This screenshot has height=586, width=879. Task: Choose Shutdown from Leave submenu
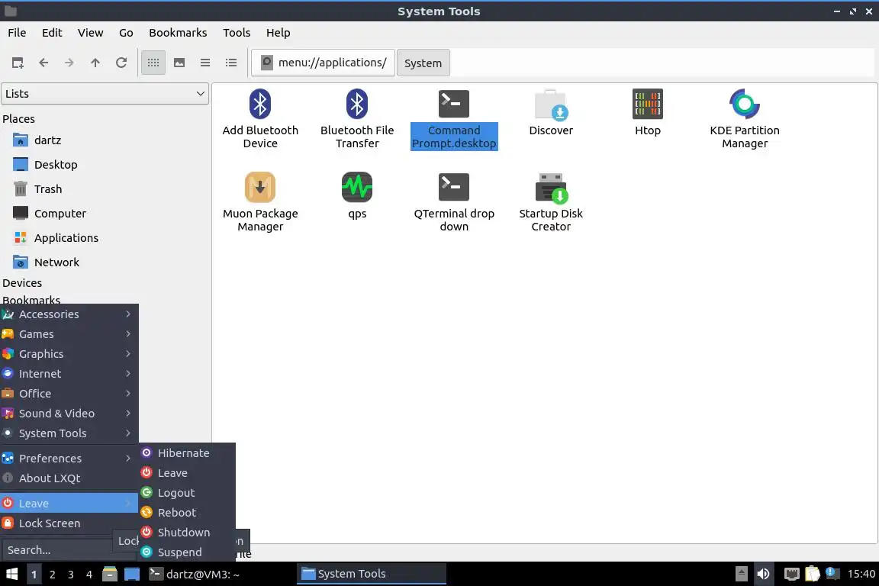(x=187, y=532)
